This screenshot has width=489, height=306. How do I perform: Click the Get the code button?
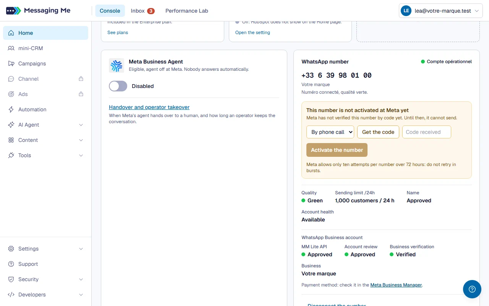378,132
